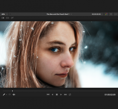Image resolution: width=118 pixels, height=109 pixels.
Task: Mute the viewer audio speaker icon
Action: coord(14,95)
